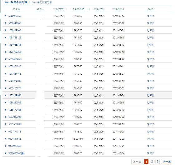The image size is (179, 165).
Task: Expand order 4788449366 with plus icon
Action: 6,23
